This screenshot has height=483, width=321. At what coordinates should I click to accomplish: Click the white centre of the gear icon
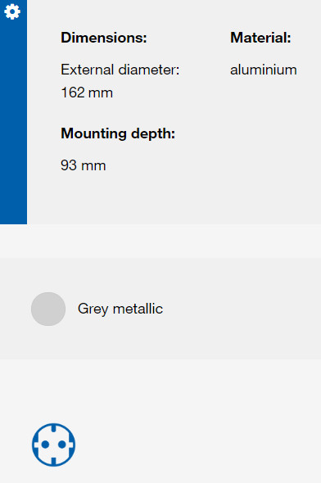point(12,11)
